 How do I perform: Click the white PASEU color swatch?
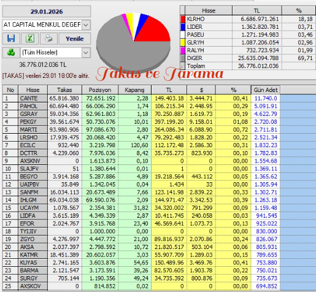click(x=183, y=34)
